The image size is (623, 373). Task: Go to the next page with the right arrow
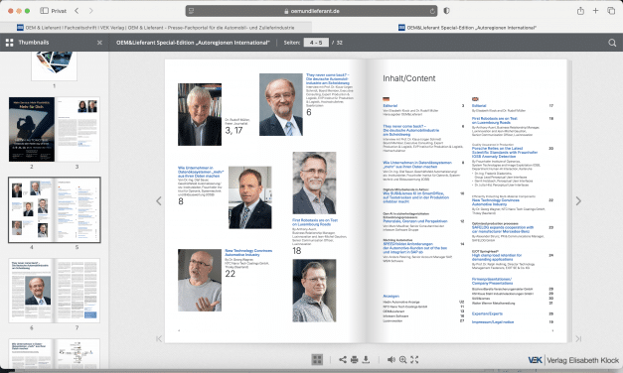578,200
